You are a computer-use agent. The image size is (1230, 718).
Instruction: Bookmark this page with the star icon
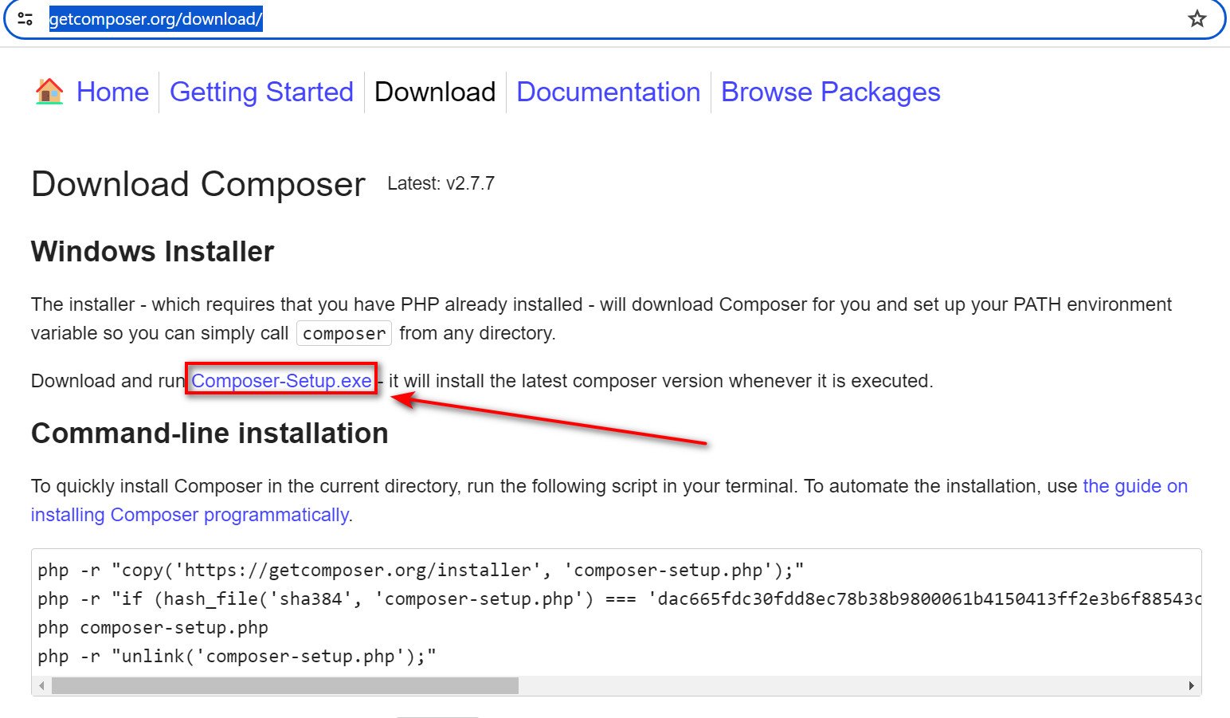pyautogui.click(x=1197, y=18)
